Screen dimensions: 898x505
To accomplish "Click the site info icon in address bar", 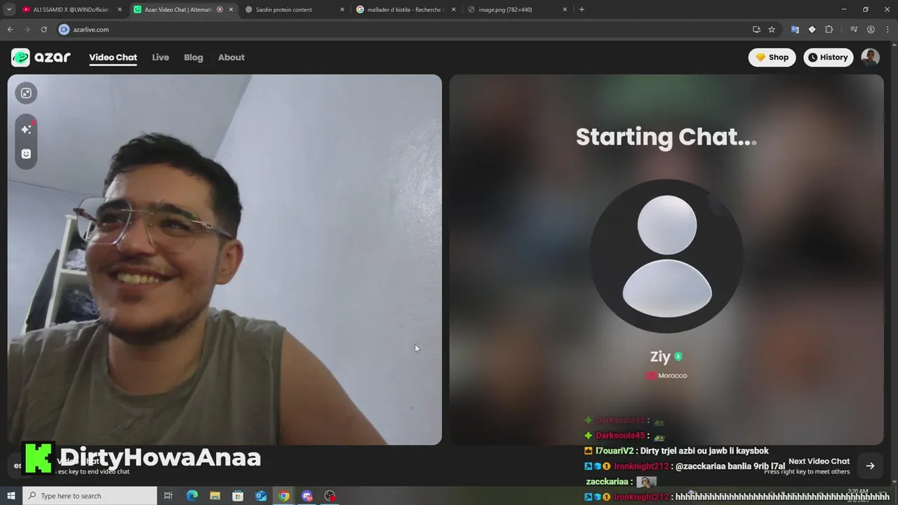I will pyautogui.click(x=64, y=29).
